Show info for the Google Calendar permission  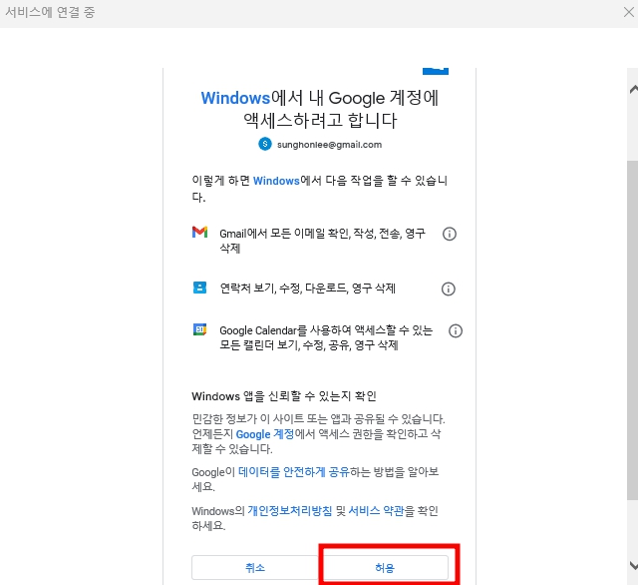point(456,330)
